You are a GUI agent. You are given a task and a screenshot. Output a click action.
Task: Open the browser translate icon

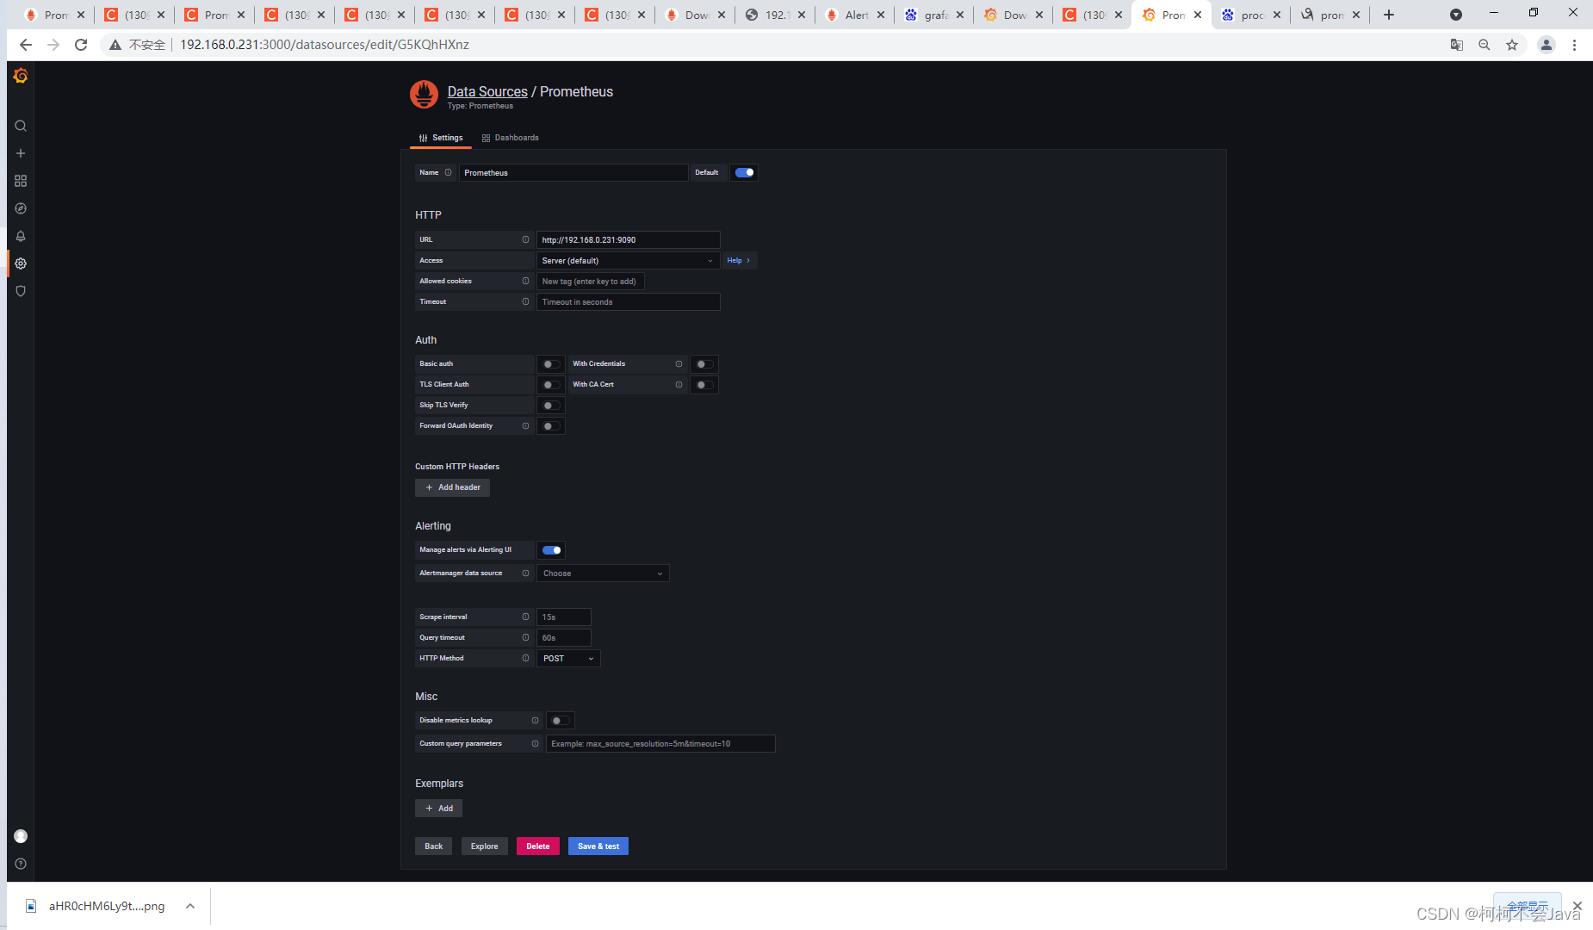point(1457,45)
